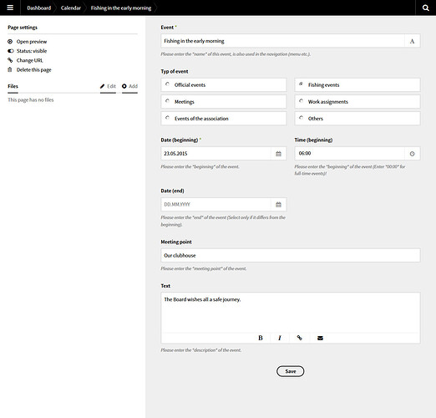Open the hamburger menu

tap(10, 8)
